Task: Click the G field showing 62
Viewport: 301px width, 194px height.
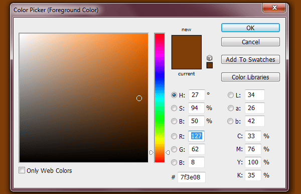Action: click(x=197, y=149)
